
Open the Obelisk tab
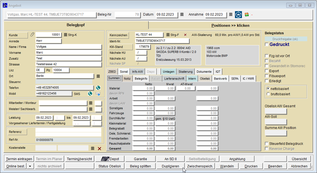205,79
